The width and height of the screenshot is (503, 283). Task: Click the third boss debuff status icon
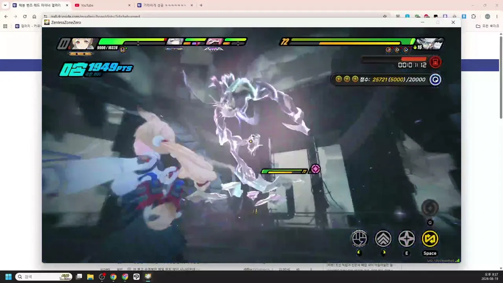click(x=406, y=50)
